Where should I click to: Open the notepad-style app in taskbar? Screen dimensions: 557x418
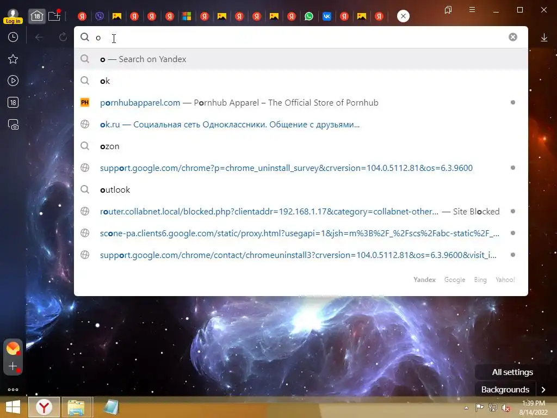pyautogui.click(x=111, y=407)
